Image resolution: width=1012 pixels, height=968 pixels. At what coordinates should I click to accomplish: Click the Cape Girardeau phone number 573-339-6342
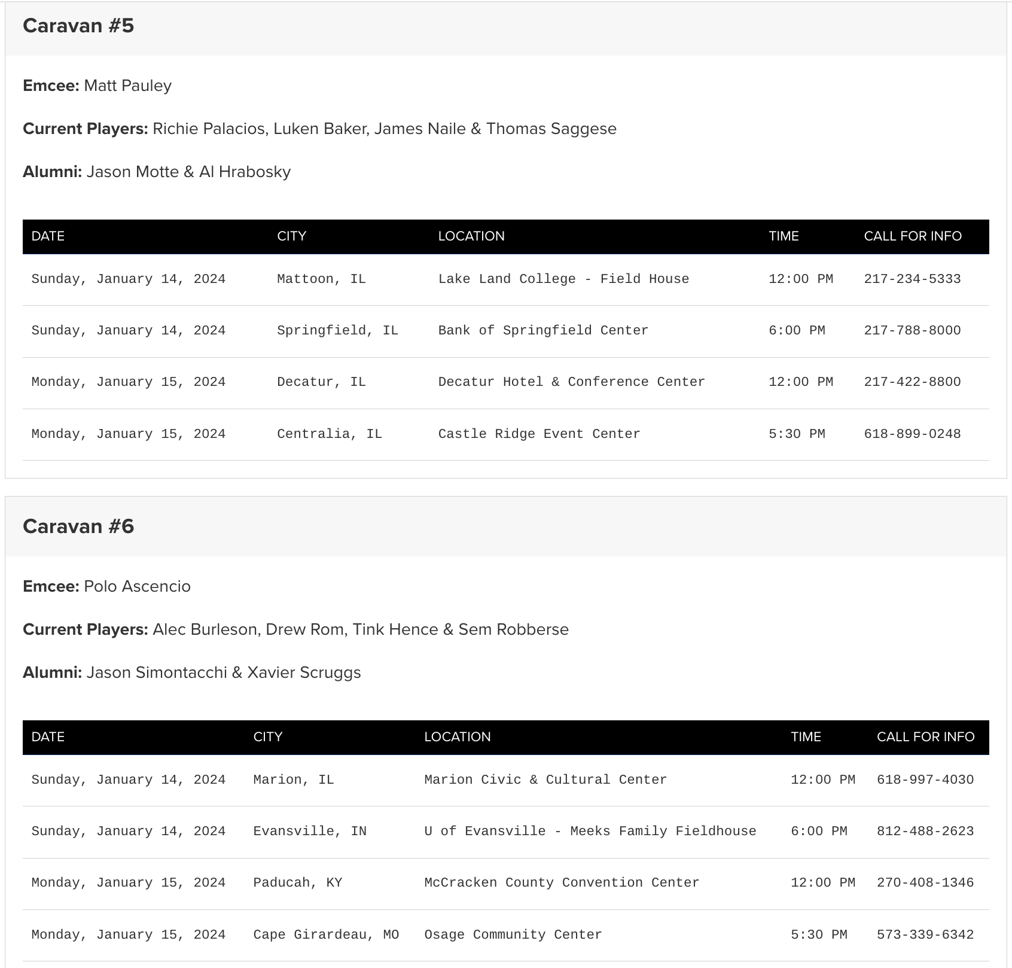(x=925, y=934)
